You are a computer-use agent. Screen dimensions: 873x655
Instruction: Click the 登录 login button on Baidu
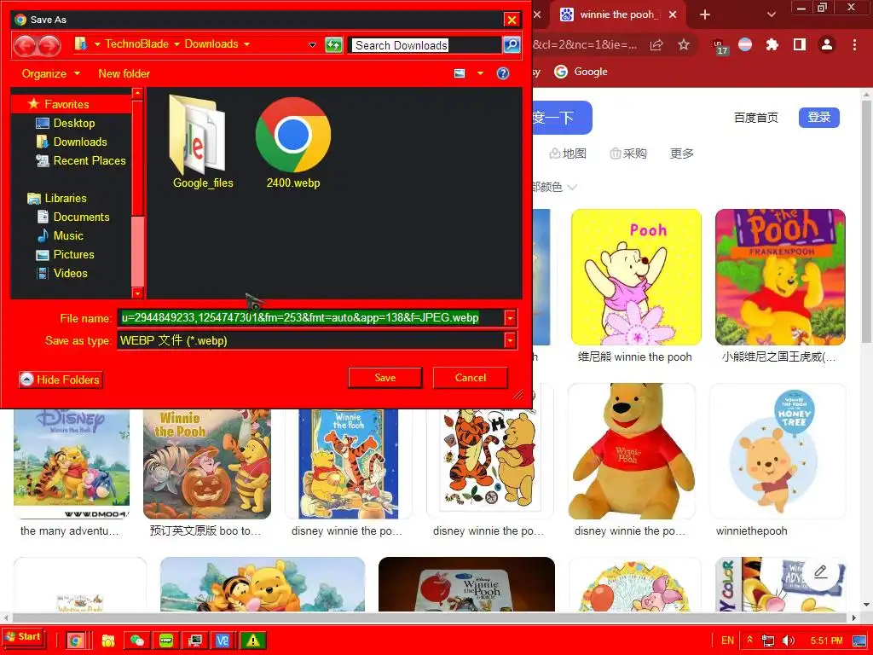coord(819,118)
